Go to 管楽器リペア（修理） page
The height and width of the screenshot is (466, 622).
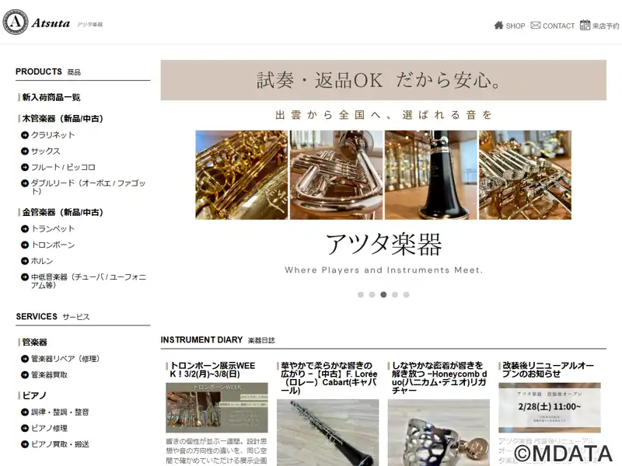pos(65,359)
